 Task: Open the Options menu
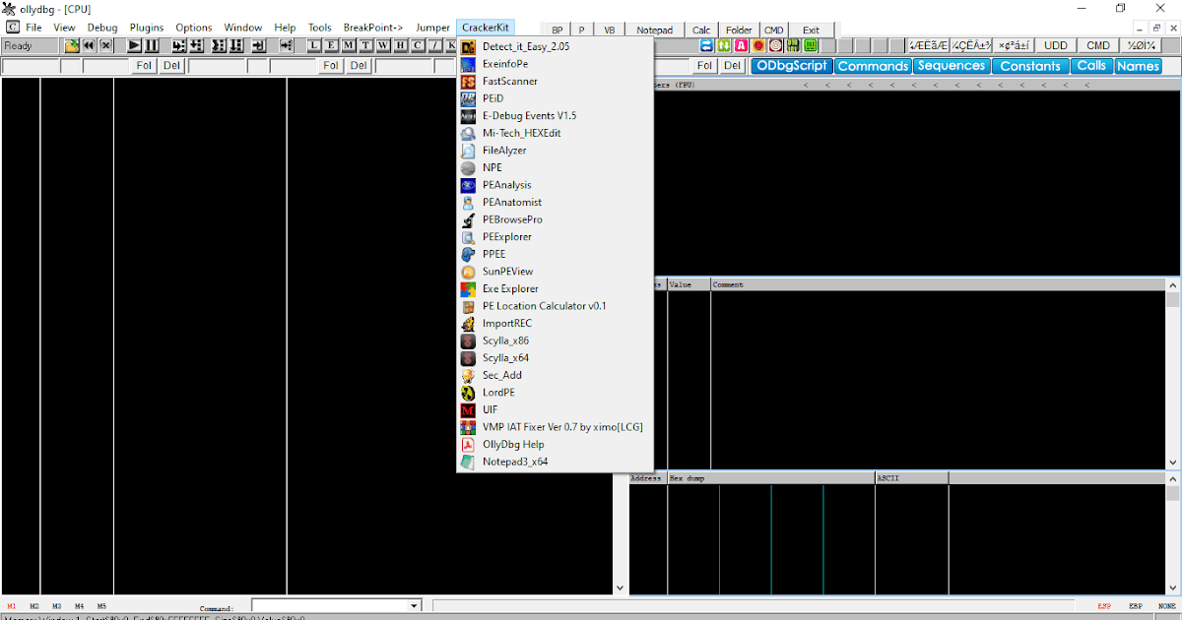pos(194,28)
